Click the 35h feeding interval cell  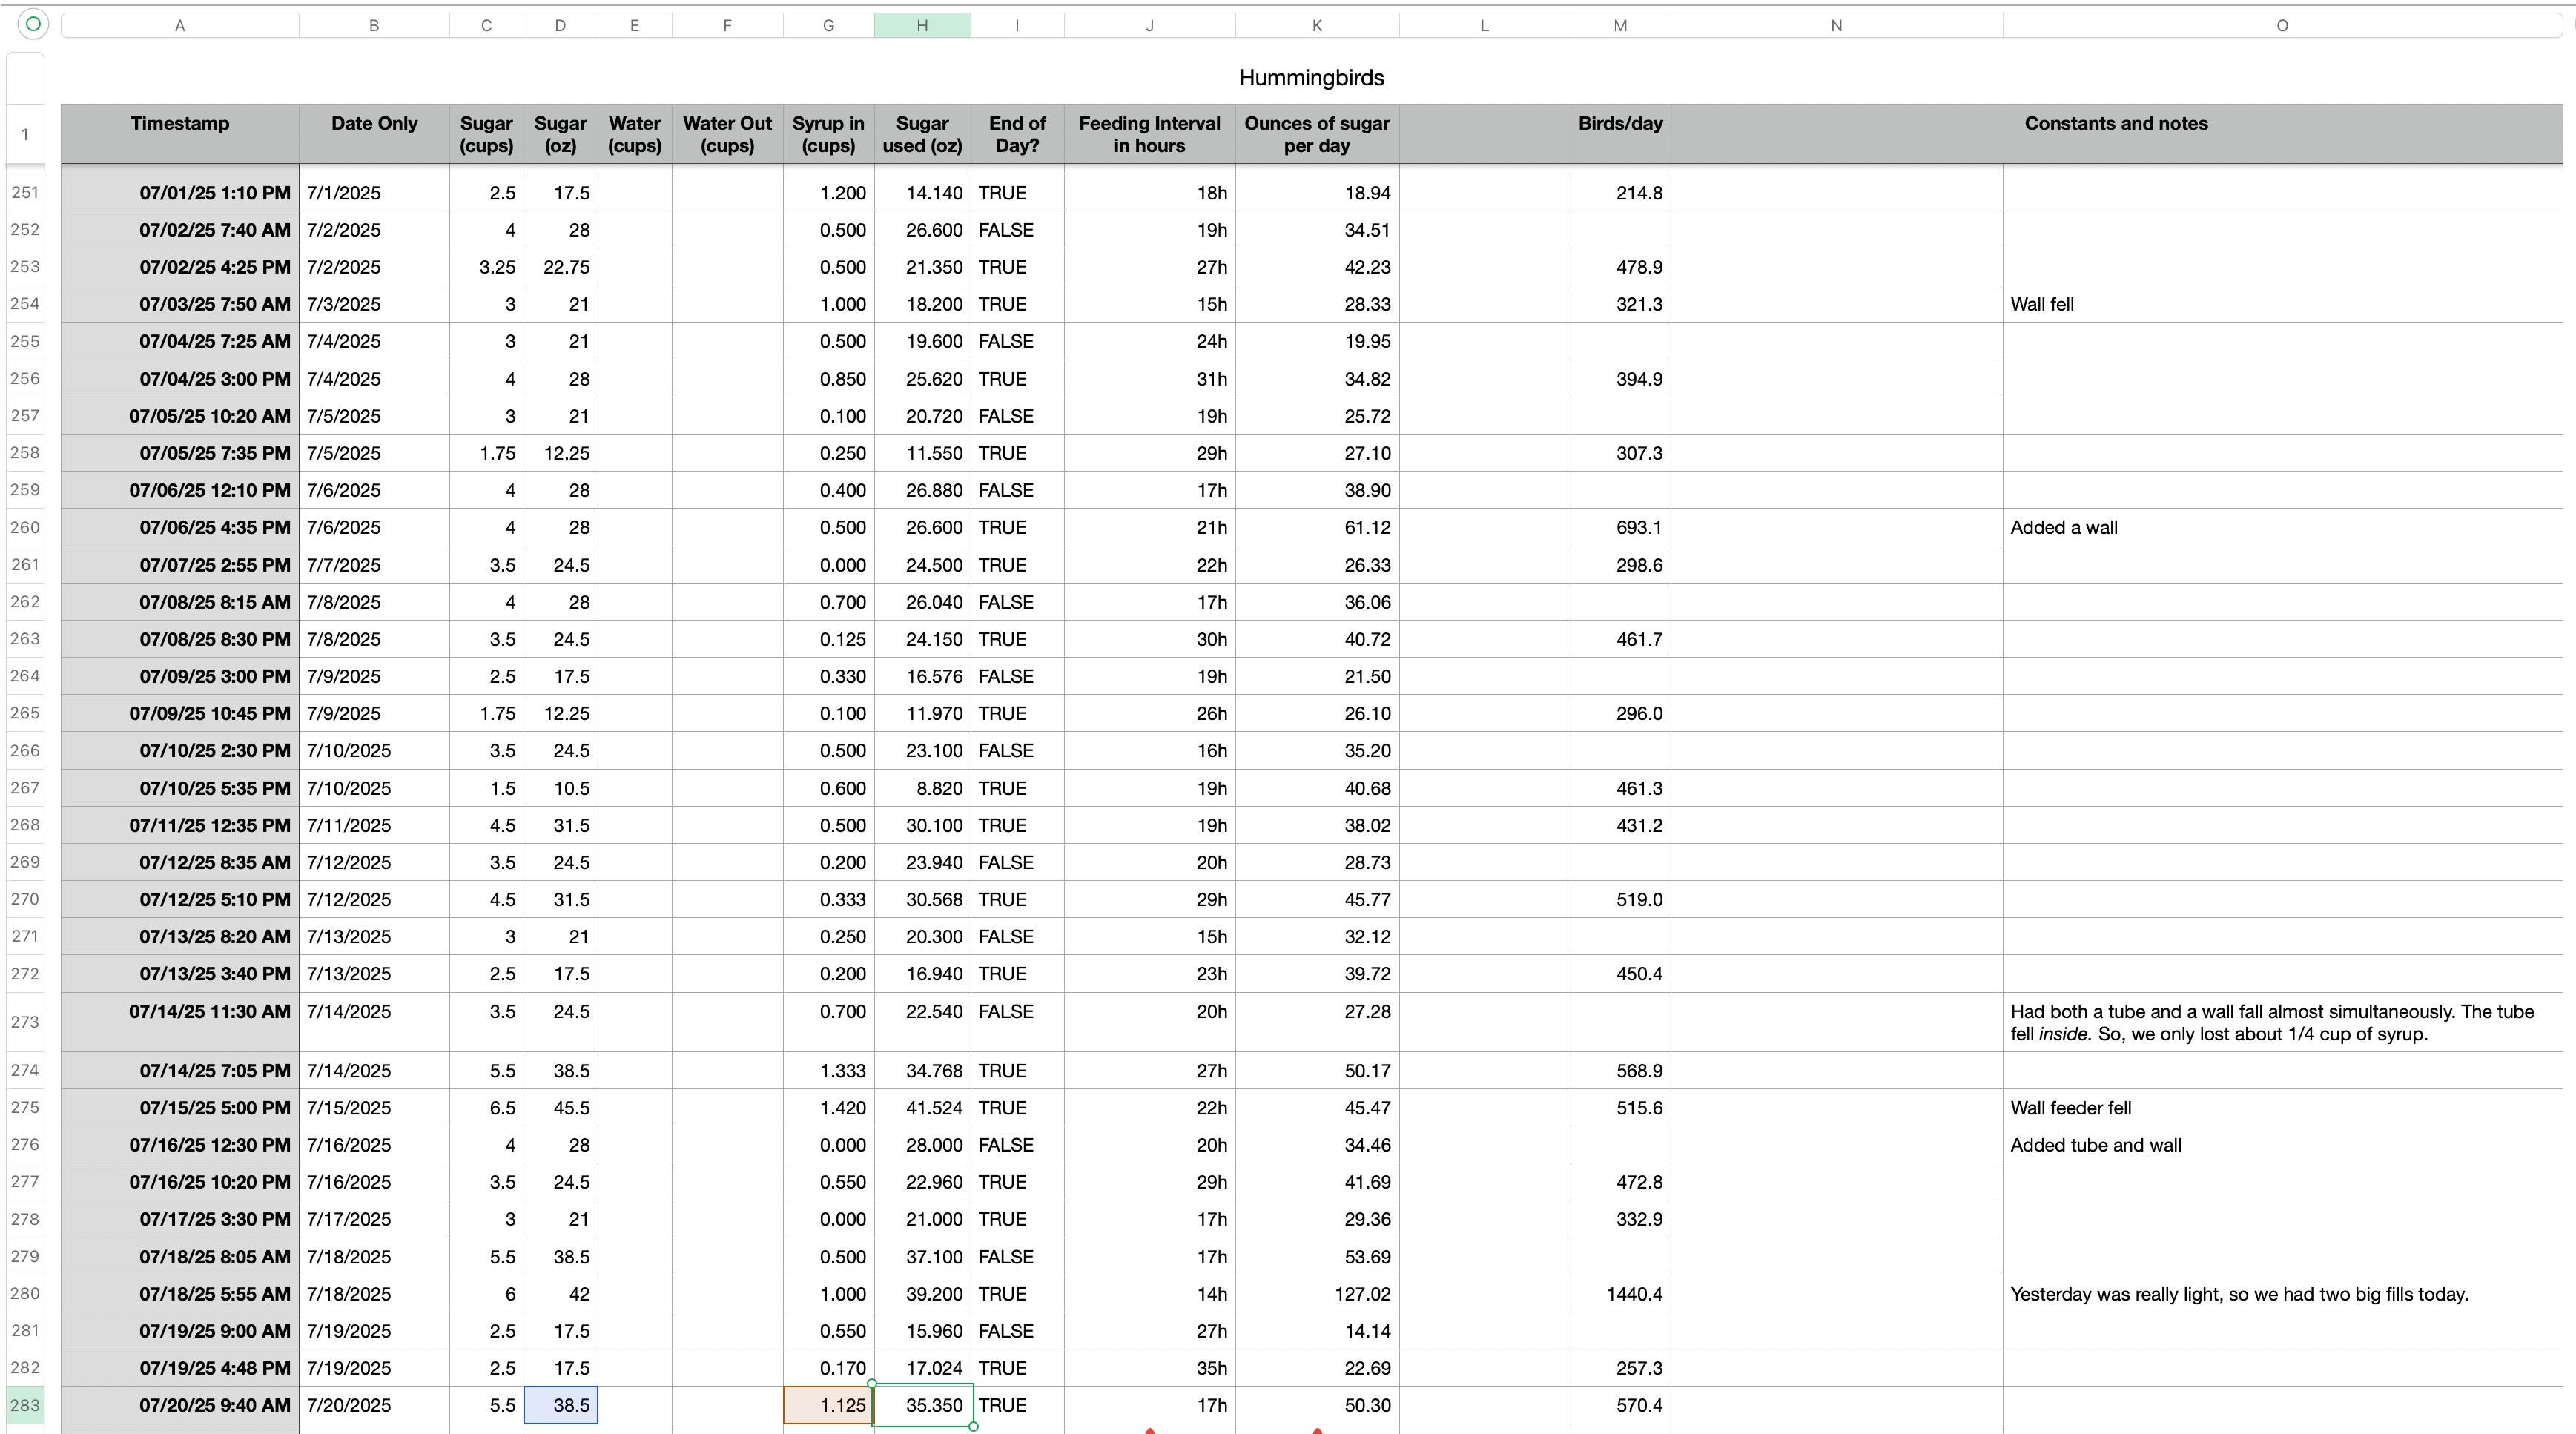click(x=1150, y=1368)
